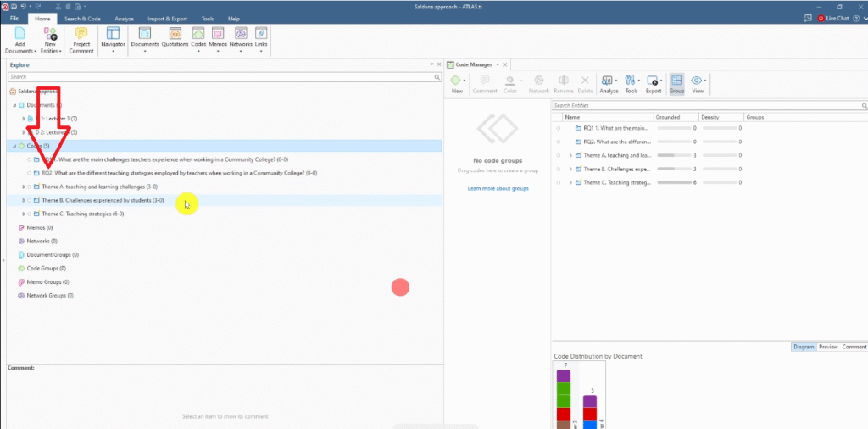Toggle the circle beside Theme A in Code Manager
The width and height of the screenshot is (868, 429).
pyautogui.click(x=559, y=155)
